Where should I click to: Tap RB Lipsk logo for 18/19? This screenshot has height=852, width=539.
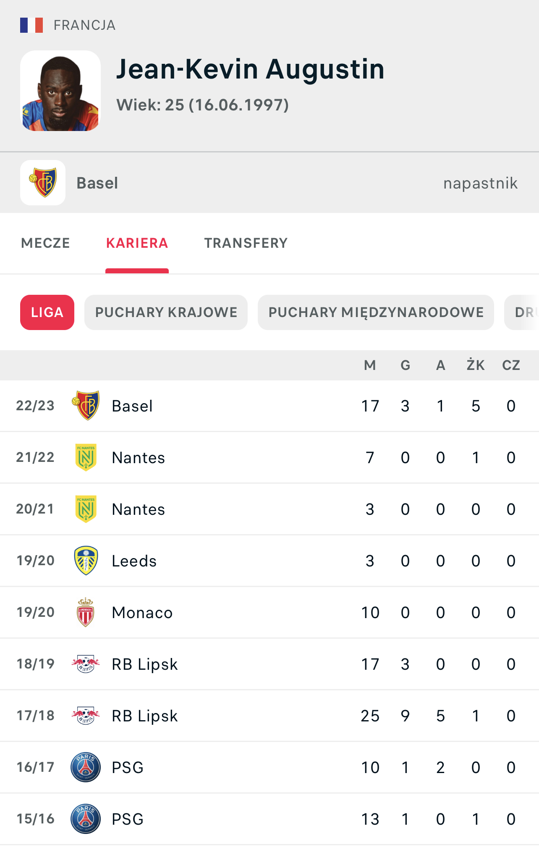click(x=86, y=664)
